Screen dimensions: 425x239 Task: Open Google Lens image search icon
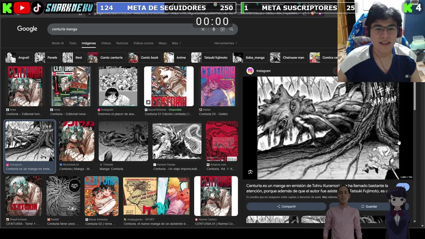point(222,29)
